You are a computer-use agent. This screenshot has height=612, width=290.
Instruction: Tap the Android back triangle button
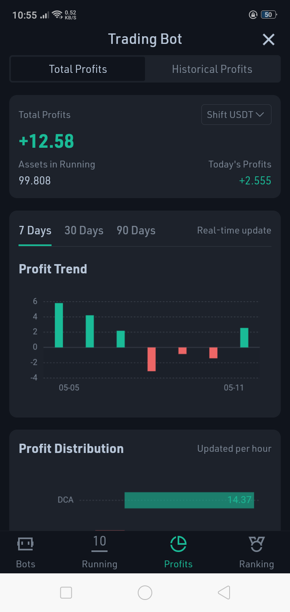[x=224, y=593]
